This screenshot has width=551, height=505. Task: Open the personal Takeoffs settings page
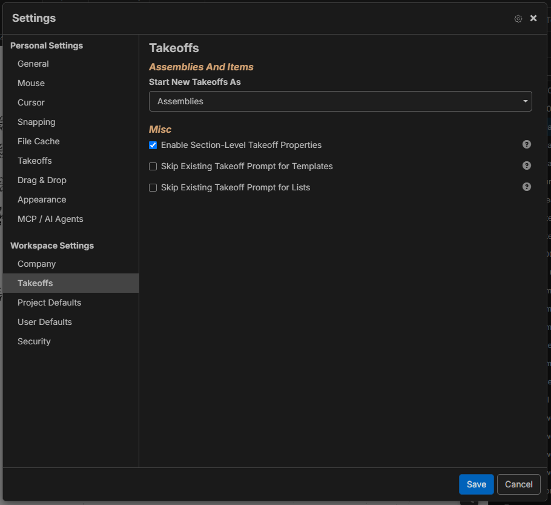click(x=35, y=161)
